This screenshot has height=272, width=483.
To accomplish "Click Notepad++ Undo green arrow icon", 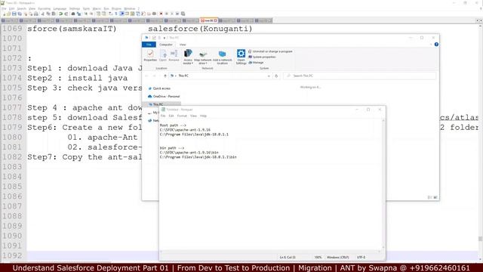I will (x=60, y=14).
